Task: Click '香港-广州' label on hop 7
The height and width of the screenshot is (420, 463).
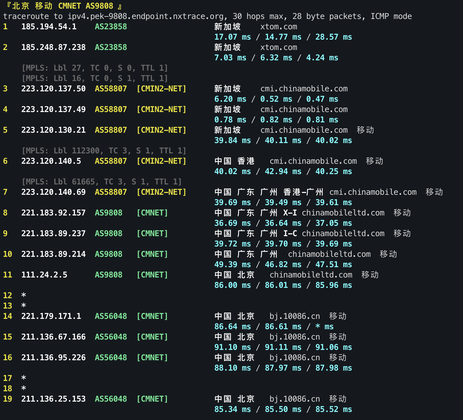Action: tap(303, 192)
